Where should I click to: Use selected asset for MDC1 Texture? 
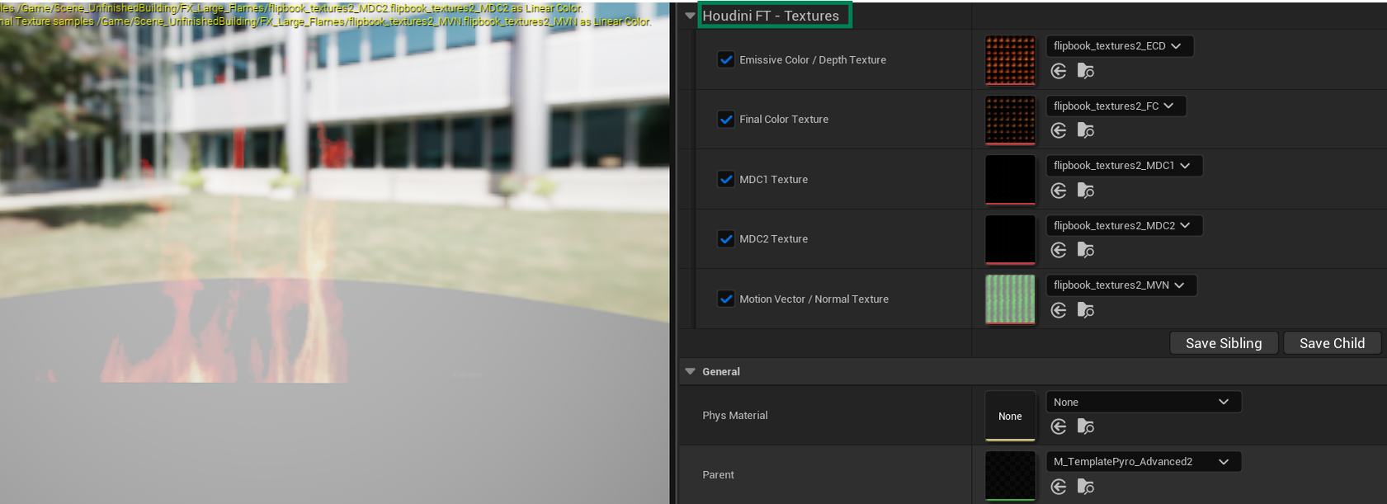click(1059, 191)
